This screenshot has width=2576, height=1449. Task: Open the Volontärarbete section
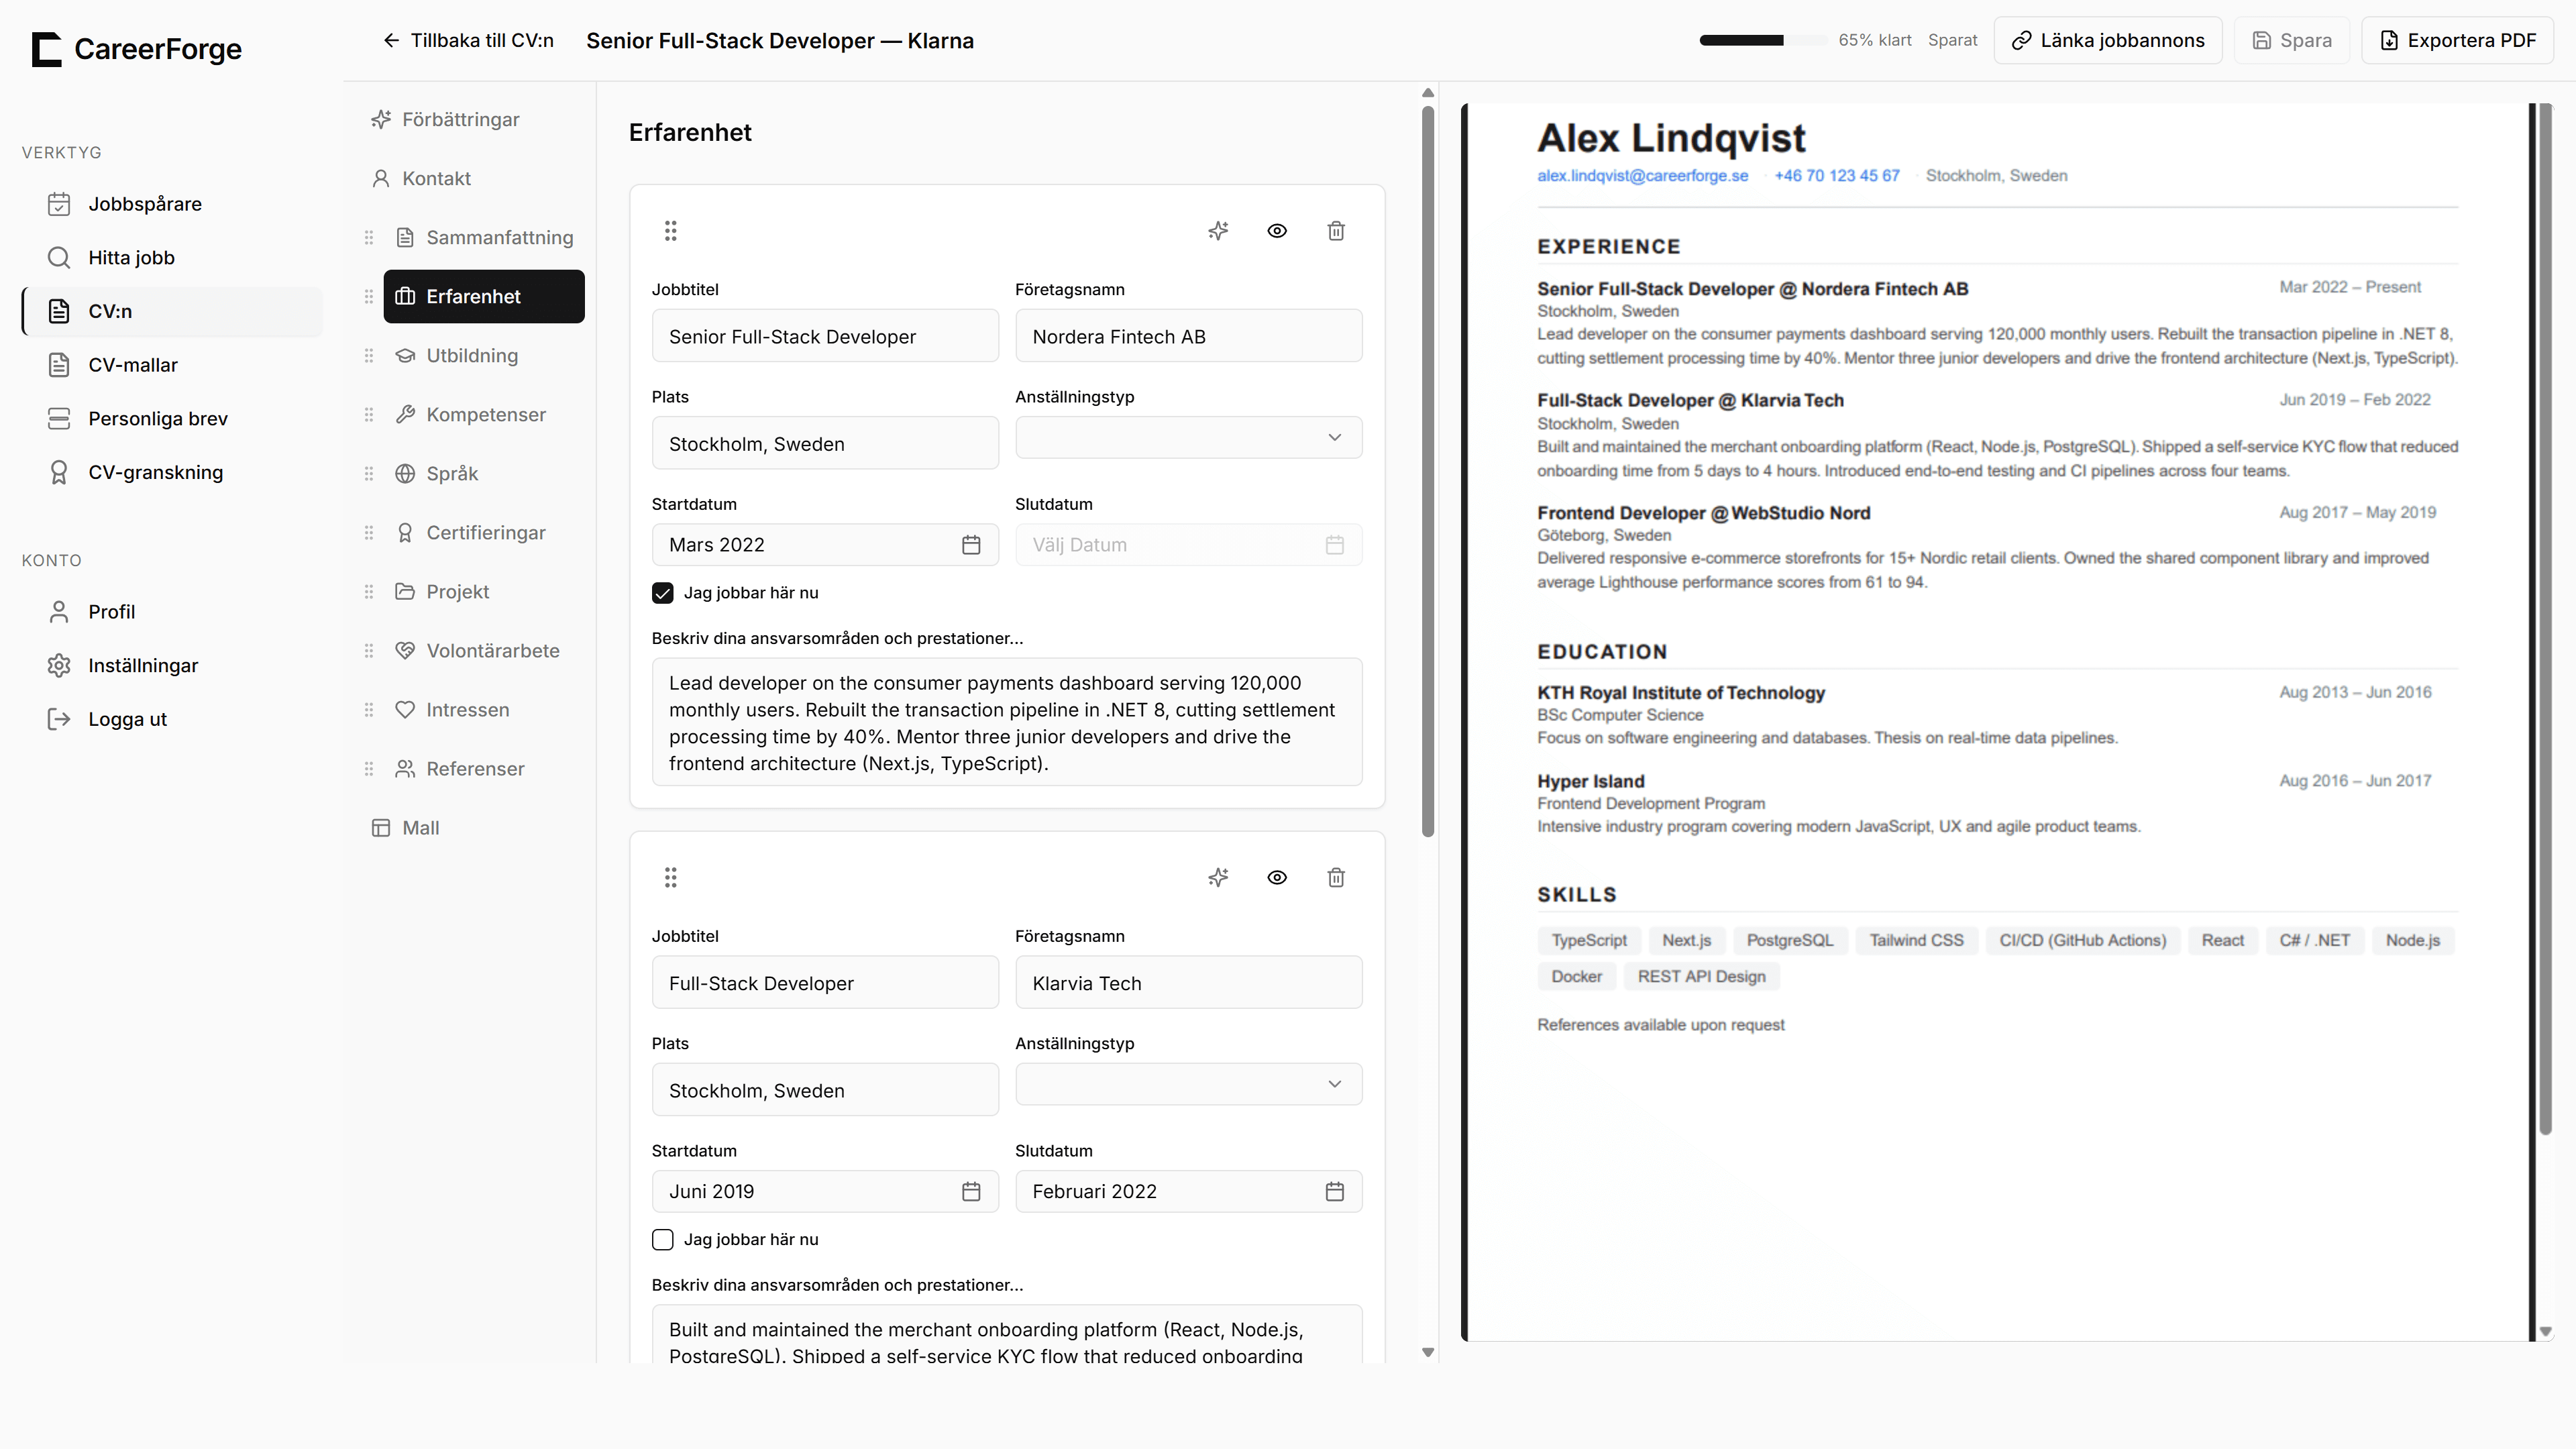(484, 650)
